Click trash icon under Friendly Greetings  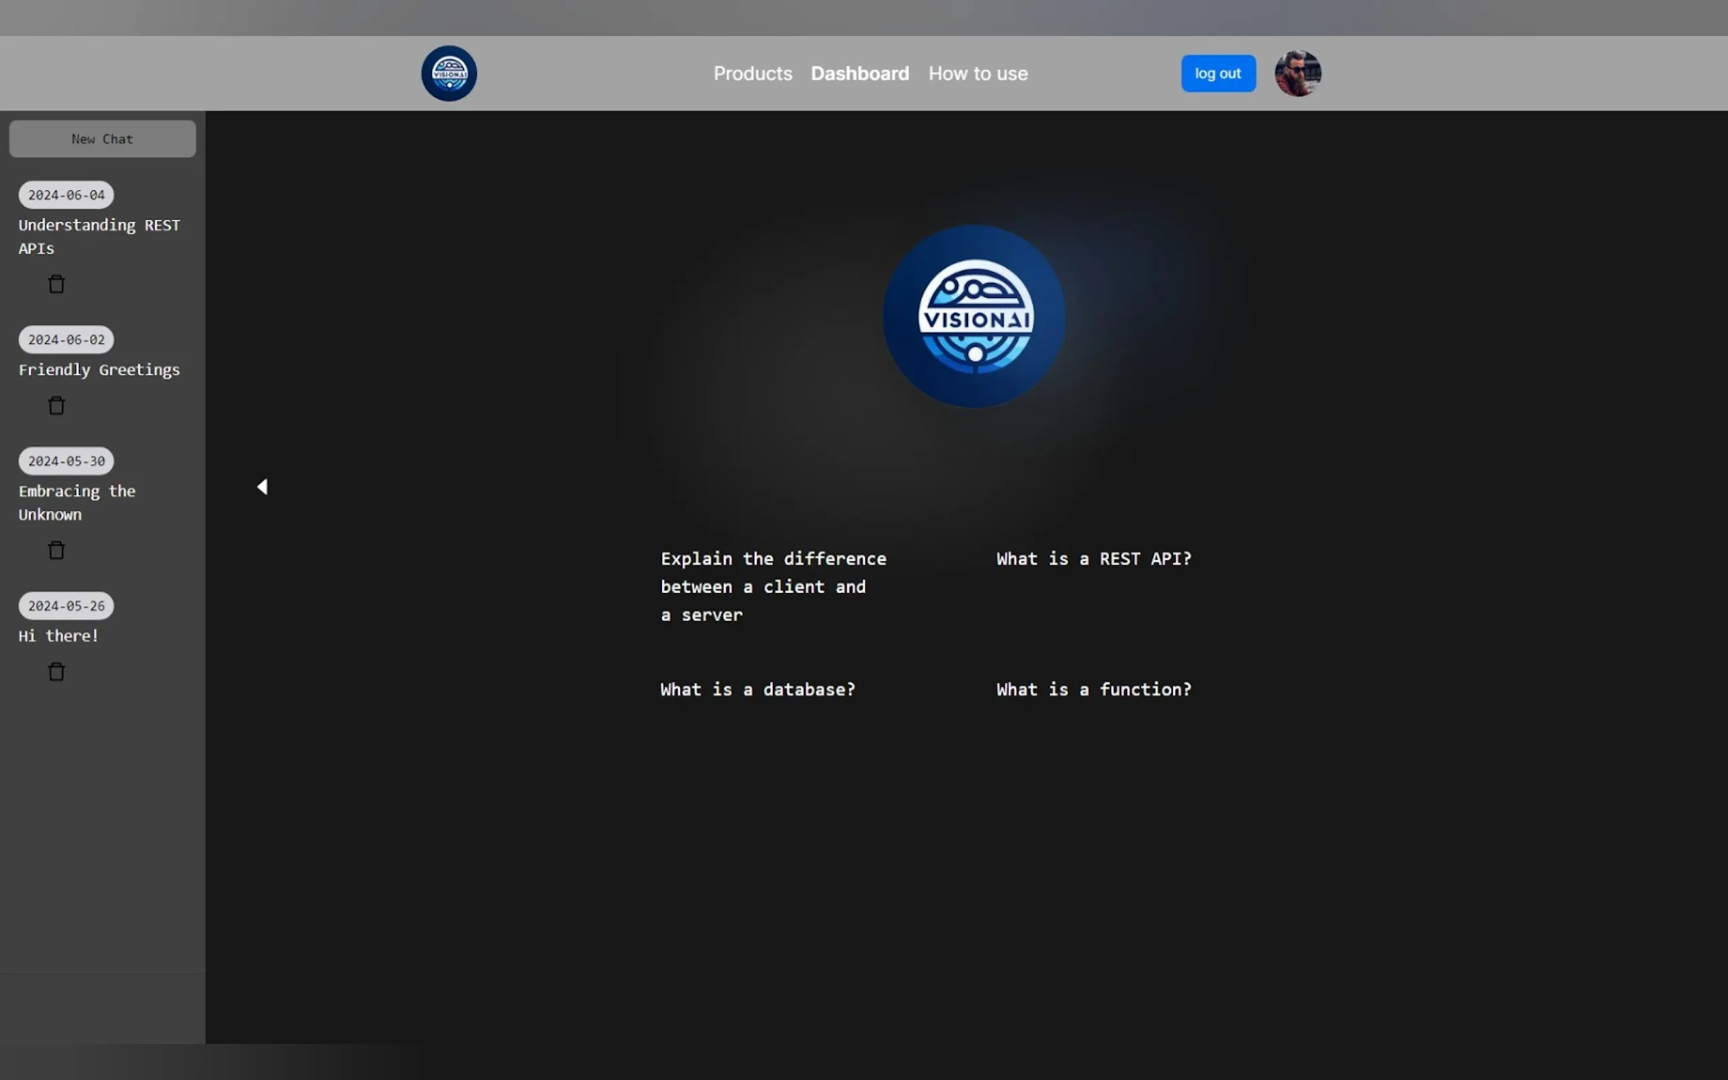[x=56, y=406]
